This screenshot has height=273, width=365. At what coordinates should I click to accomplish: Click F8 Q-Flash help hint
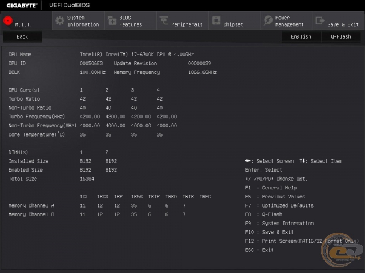tap(263, 214)
